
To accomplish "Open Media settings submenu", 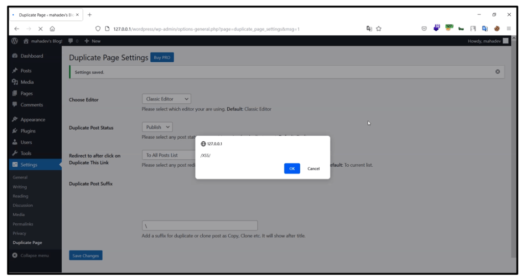I will [x=19, y=215].
